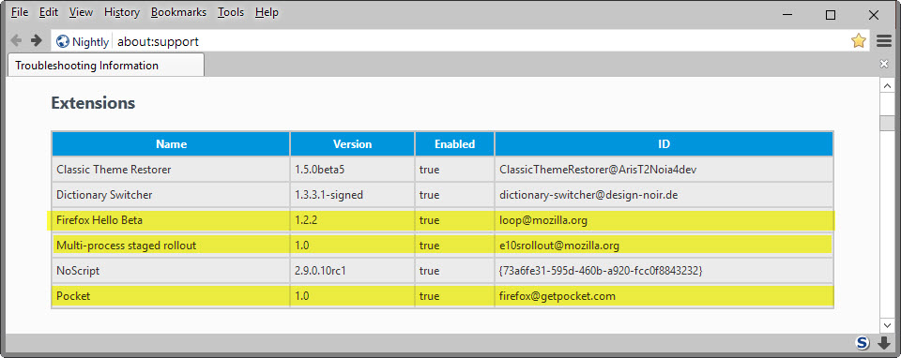Click the blue S icon in status bar
901x358 pixels.
[863, 343]
